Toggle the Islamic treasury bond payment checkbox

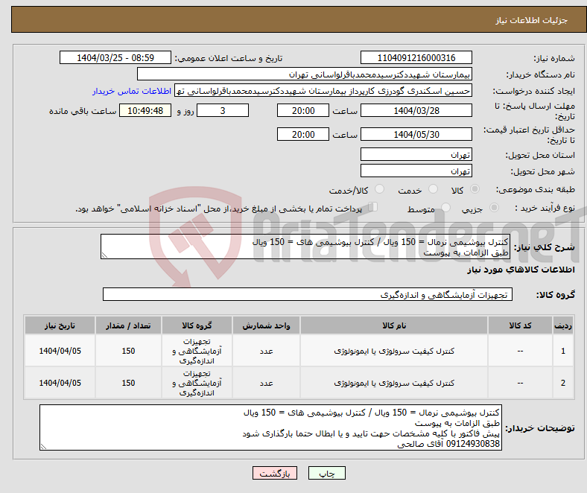372,206
